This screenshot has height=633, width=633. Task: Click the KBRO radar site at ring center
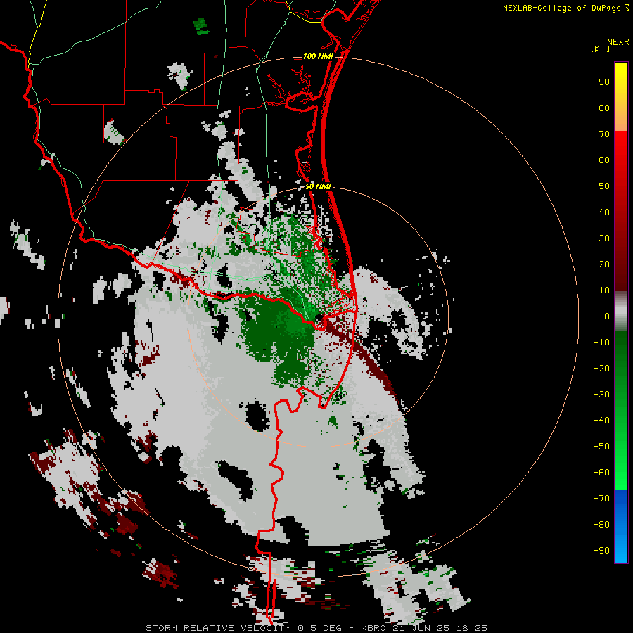pyautogui.click(x=319, y=317)
